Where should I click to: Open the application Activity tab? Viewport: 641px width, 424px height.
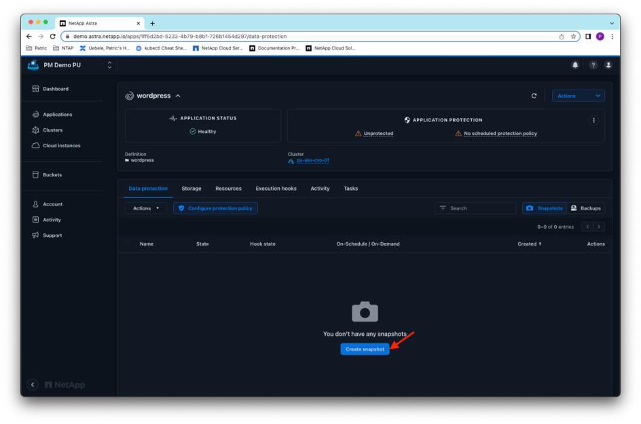point(320,189)
